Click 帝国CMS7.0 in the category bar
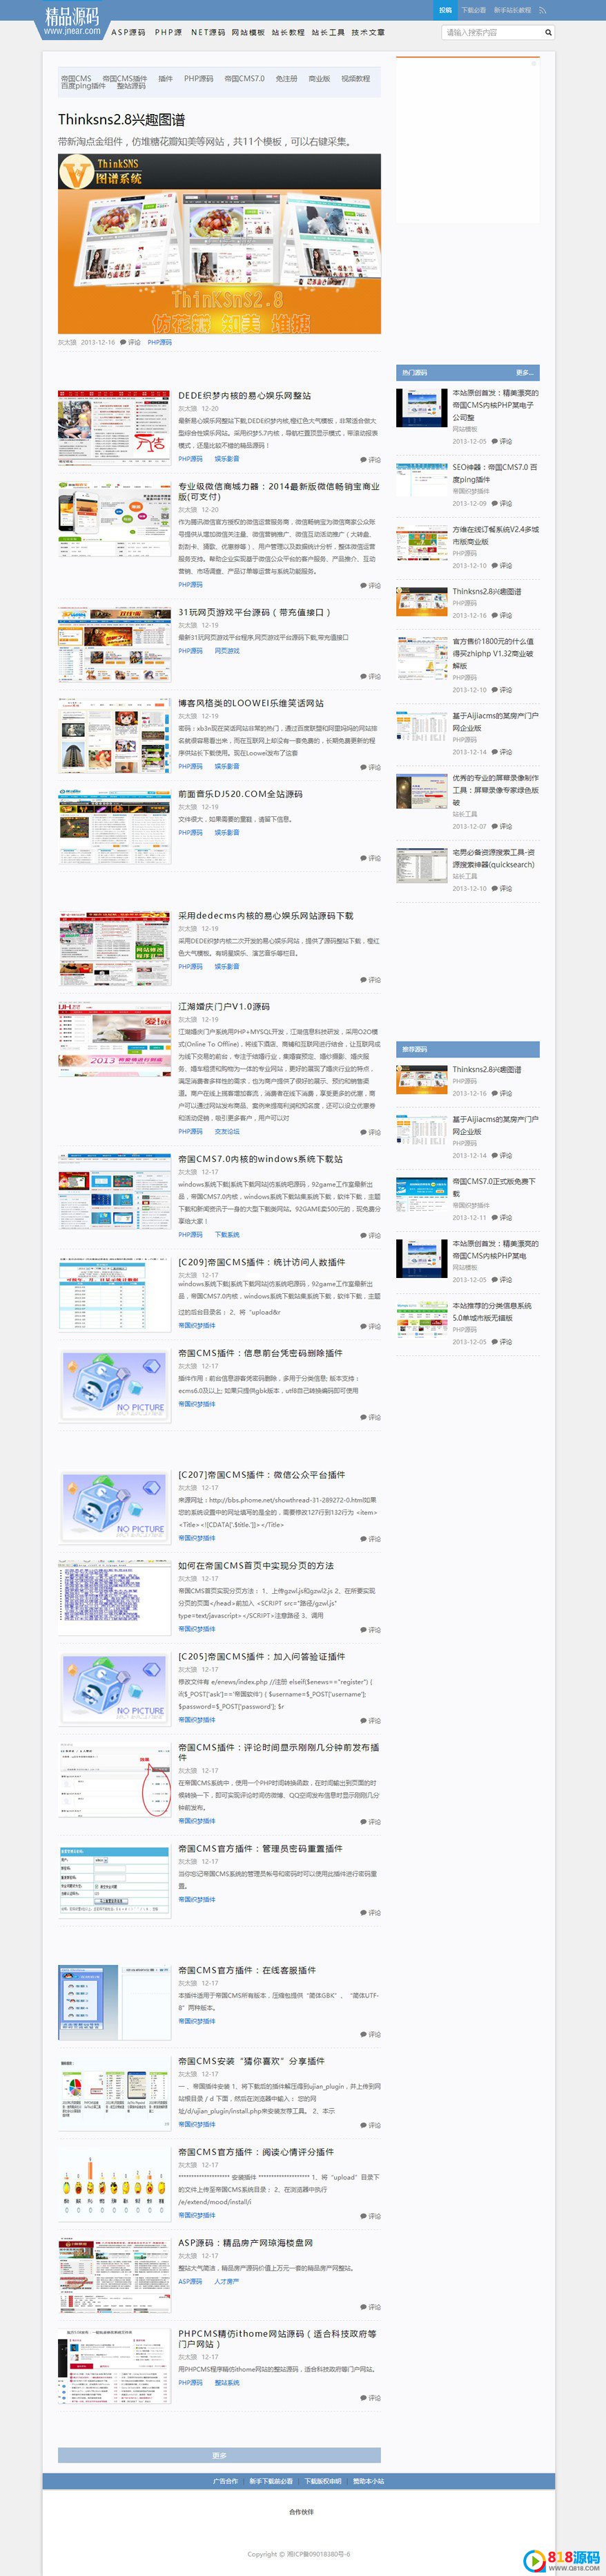 click(244, 78)
